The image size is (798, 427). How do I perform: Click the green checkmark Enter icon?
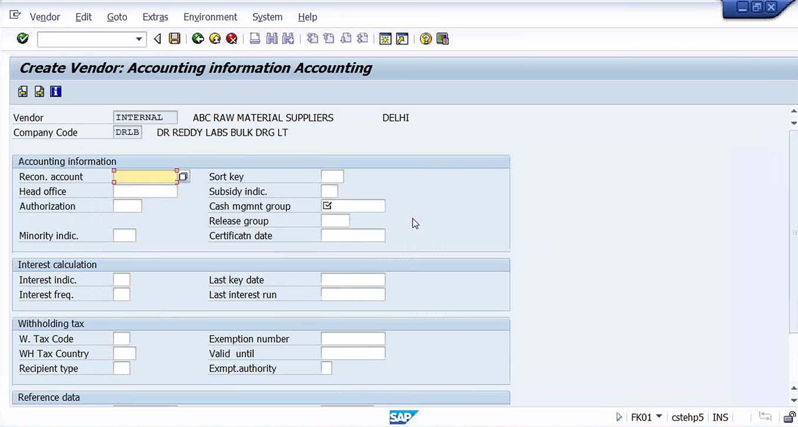coord(23,39)
